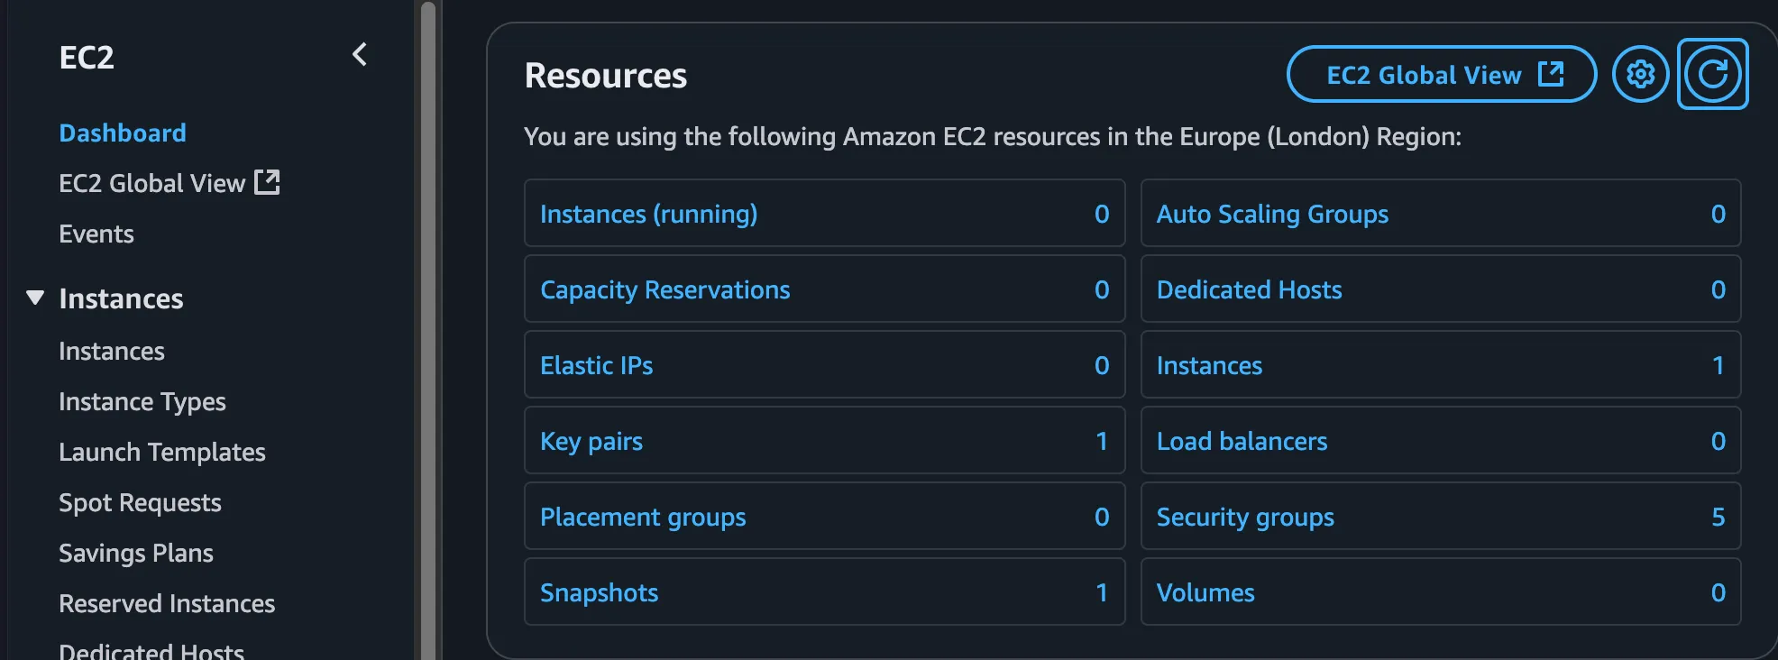The image size is (1778, 660).
Task: Collapse the Instances section triangle
Action: pos(35,298)
